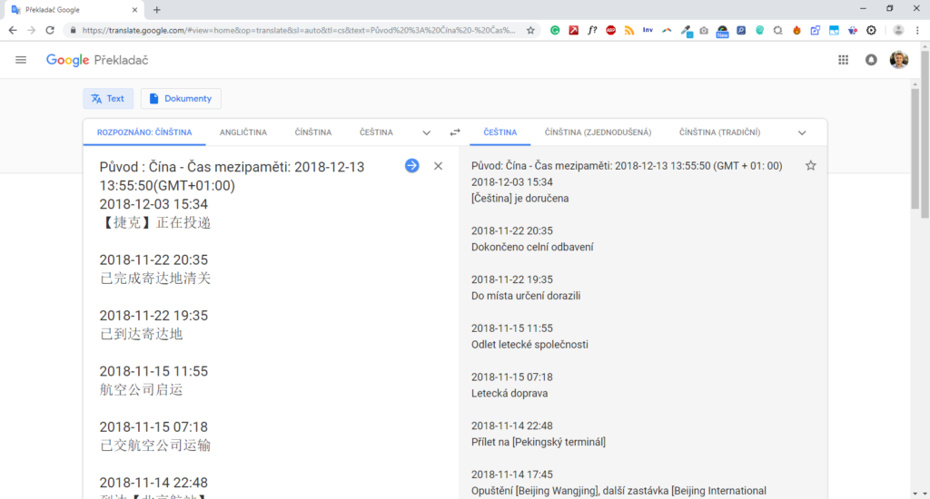
Task: Open the color picker eyedropper extension
Action: pyautogui.click(x=686, y=31)
